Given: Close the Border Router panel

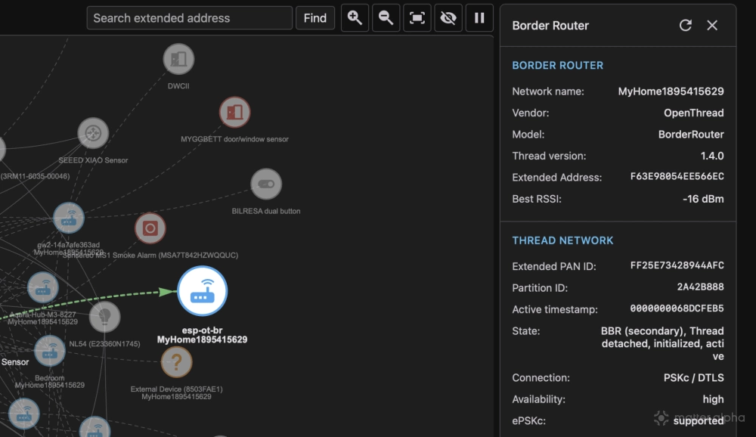Looking at the screenshot, I should [711, 25].
